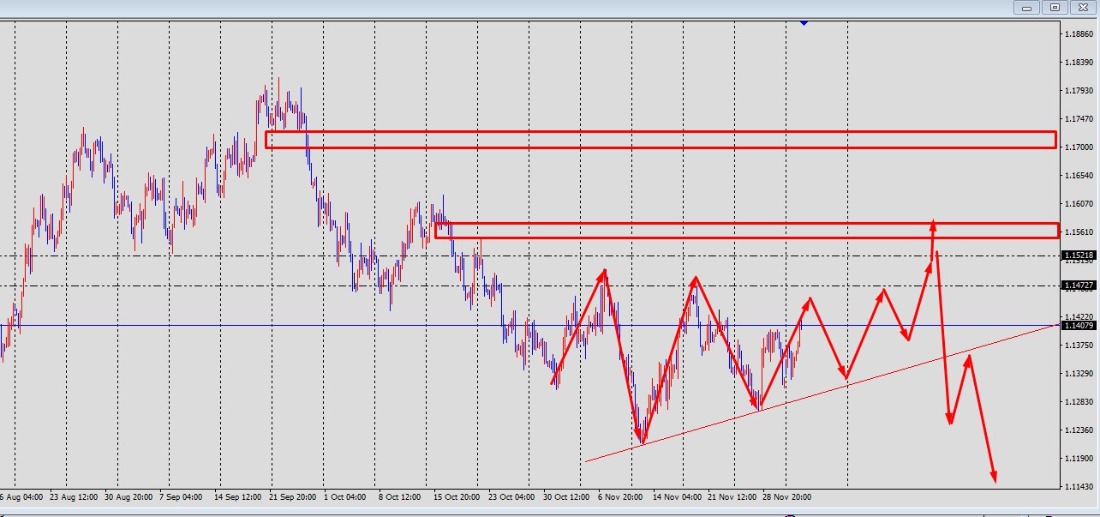Image resolution: width=1100 pixels, height=517 pixels.
Task: Click the 1.15610 price scale value
Action: click(x=1079, y=232)
